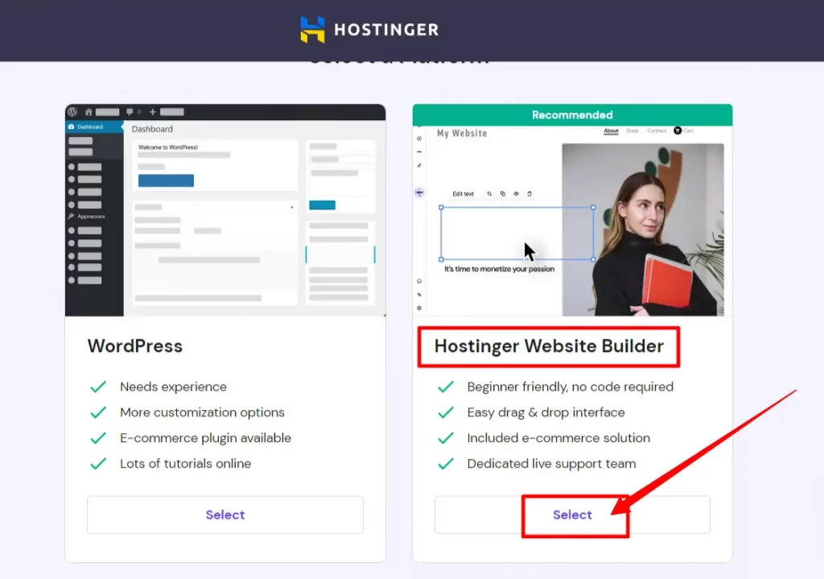Click the checkmark beside 'Dedicated live support team'
The width and height of the screenshot is (824, 579).
(446, 464)
